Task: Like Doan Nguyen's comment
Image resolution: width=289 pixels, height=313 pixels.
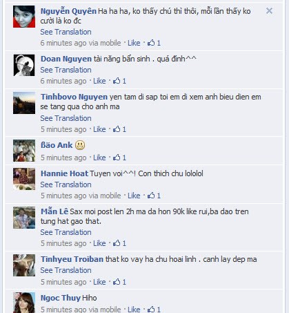Action: click(99, 81)
